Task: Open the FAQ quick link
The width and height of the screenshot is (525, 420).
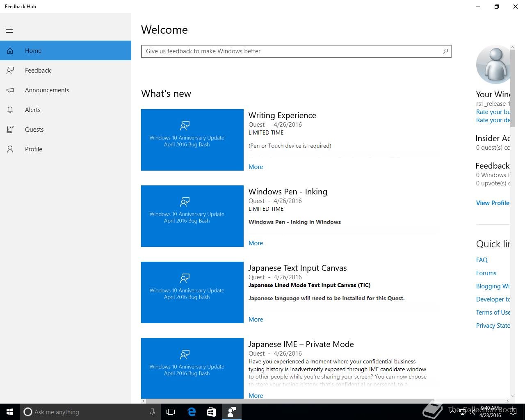Action: [x=482, y=260]
